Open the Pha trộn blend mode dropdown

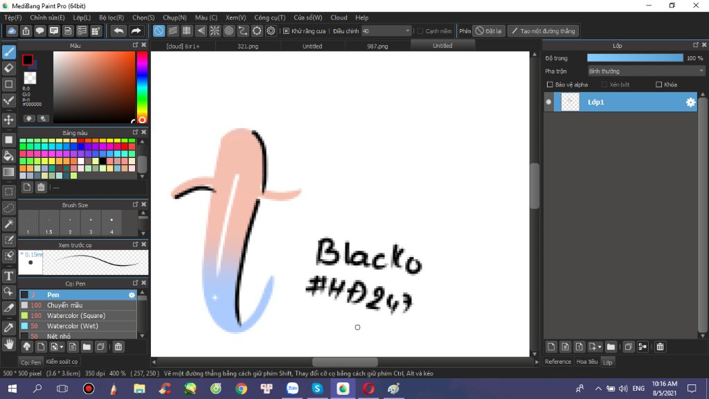[x=645, y=71]
